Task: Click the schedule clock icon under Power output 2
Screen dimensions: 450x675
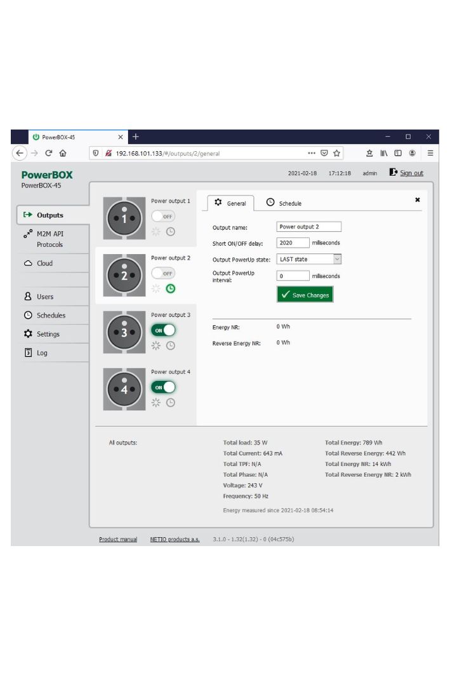Action: click(x=170, y=288)
